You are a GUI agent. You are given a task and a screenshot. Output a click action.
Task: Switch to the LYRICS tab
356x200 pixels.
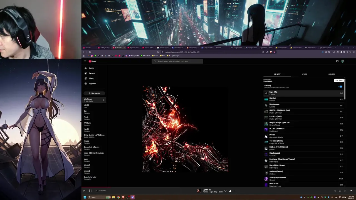pos(304,74)
